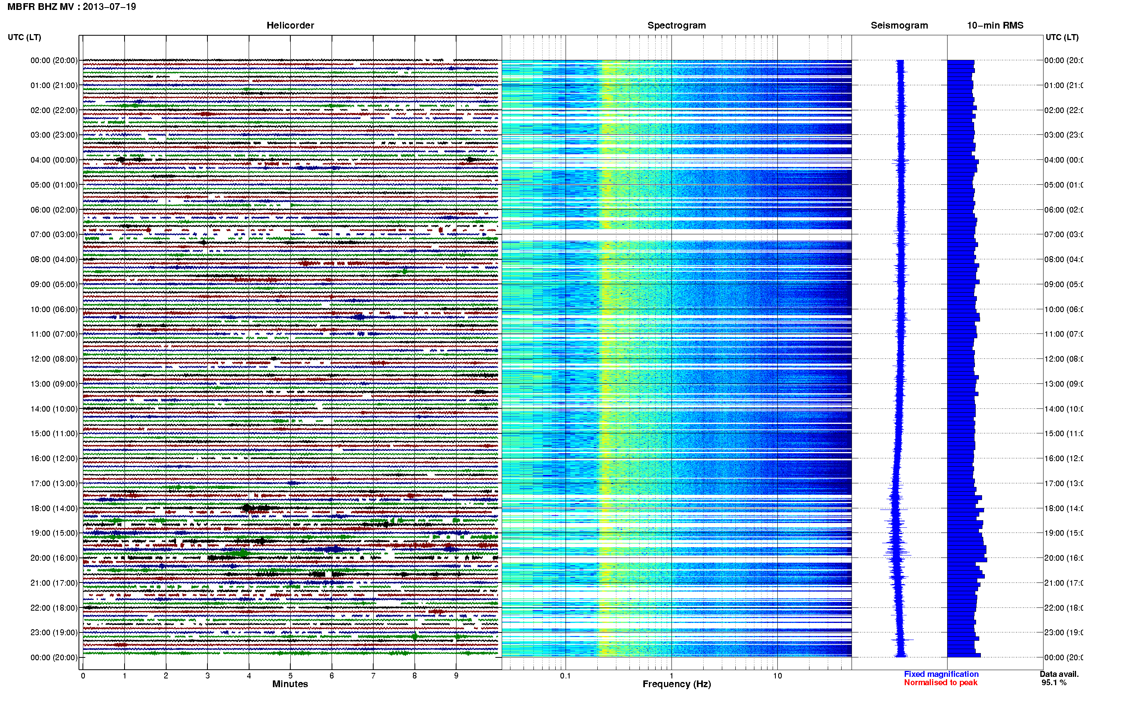Viewport: 1128px width, 705px height.
Task: Click the 95.1 % data availability value
Action: [x=1054, y=683]
